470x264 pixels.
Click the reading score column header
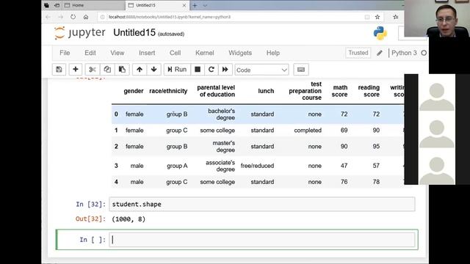[369, 91]
